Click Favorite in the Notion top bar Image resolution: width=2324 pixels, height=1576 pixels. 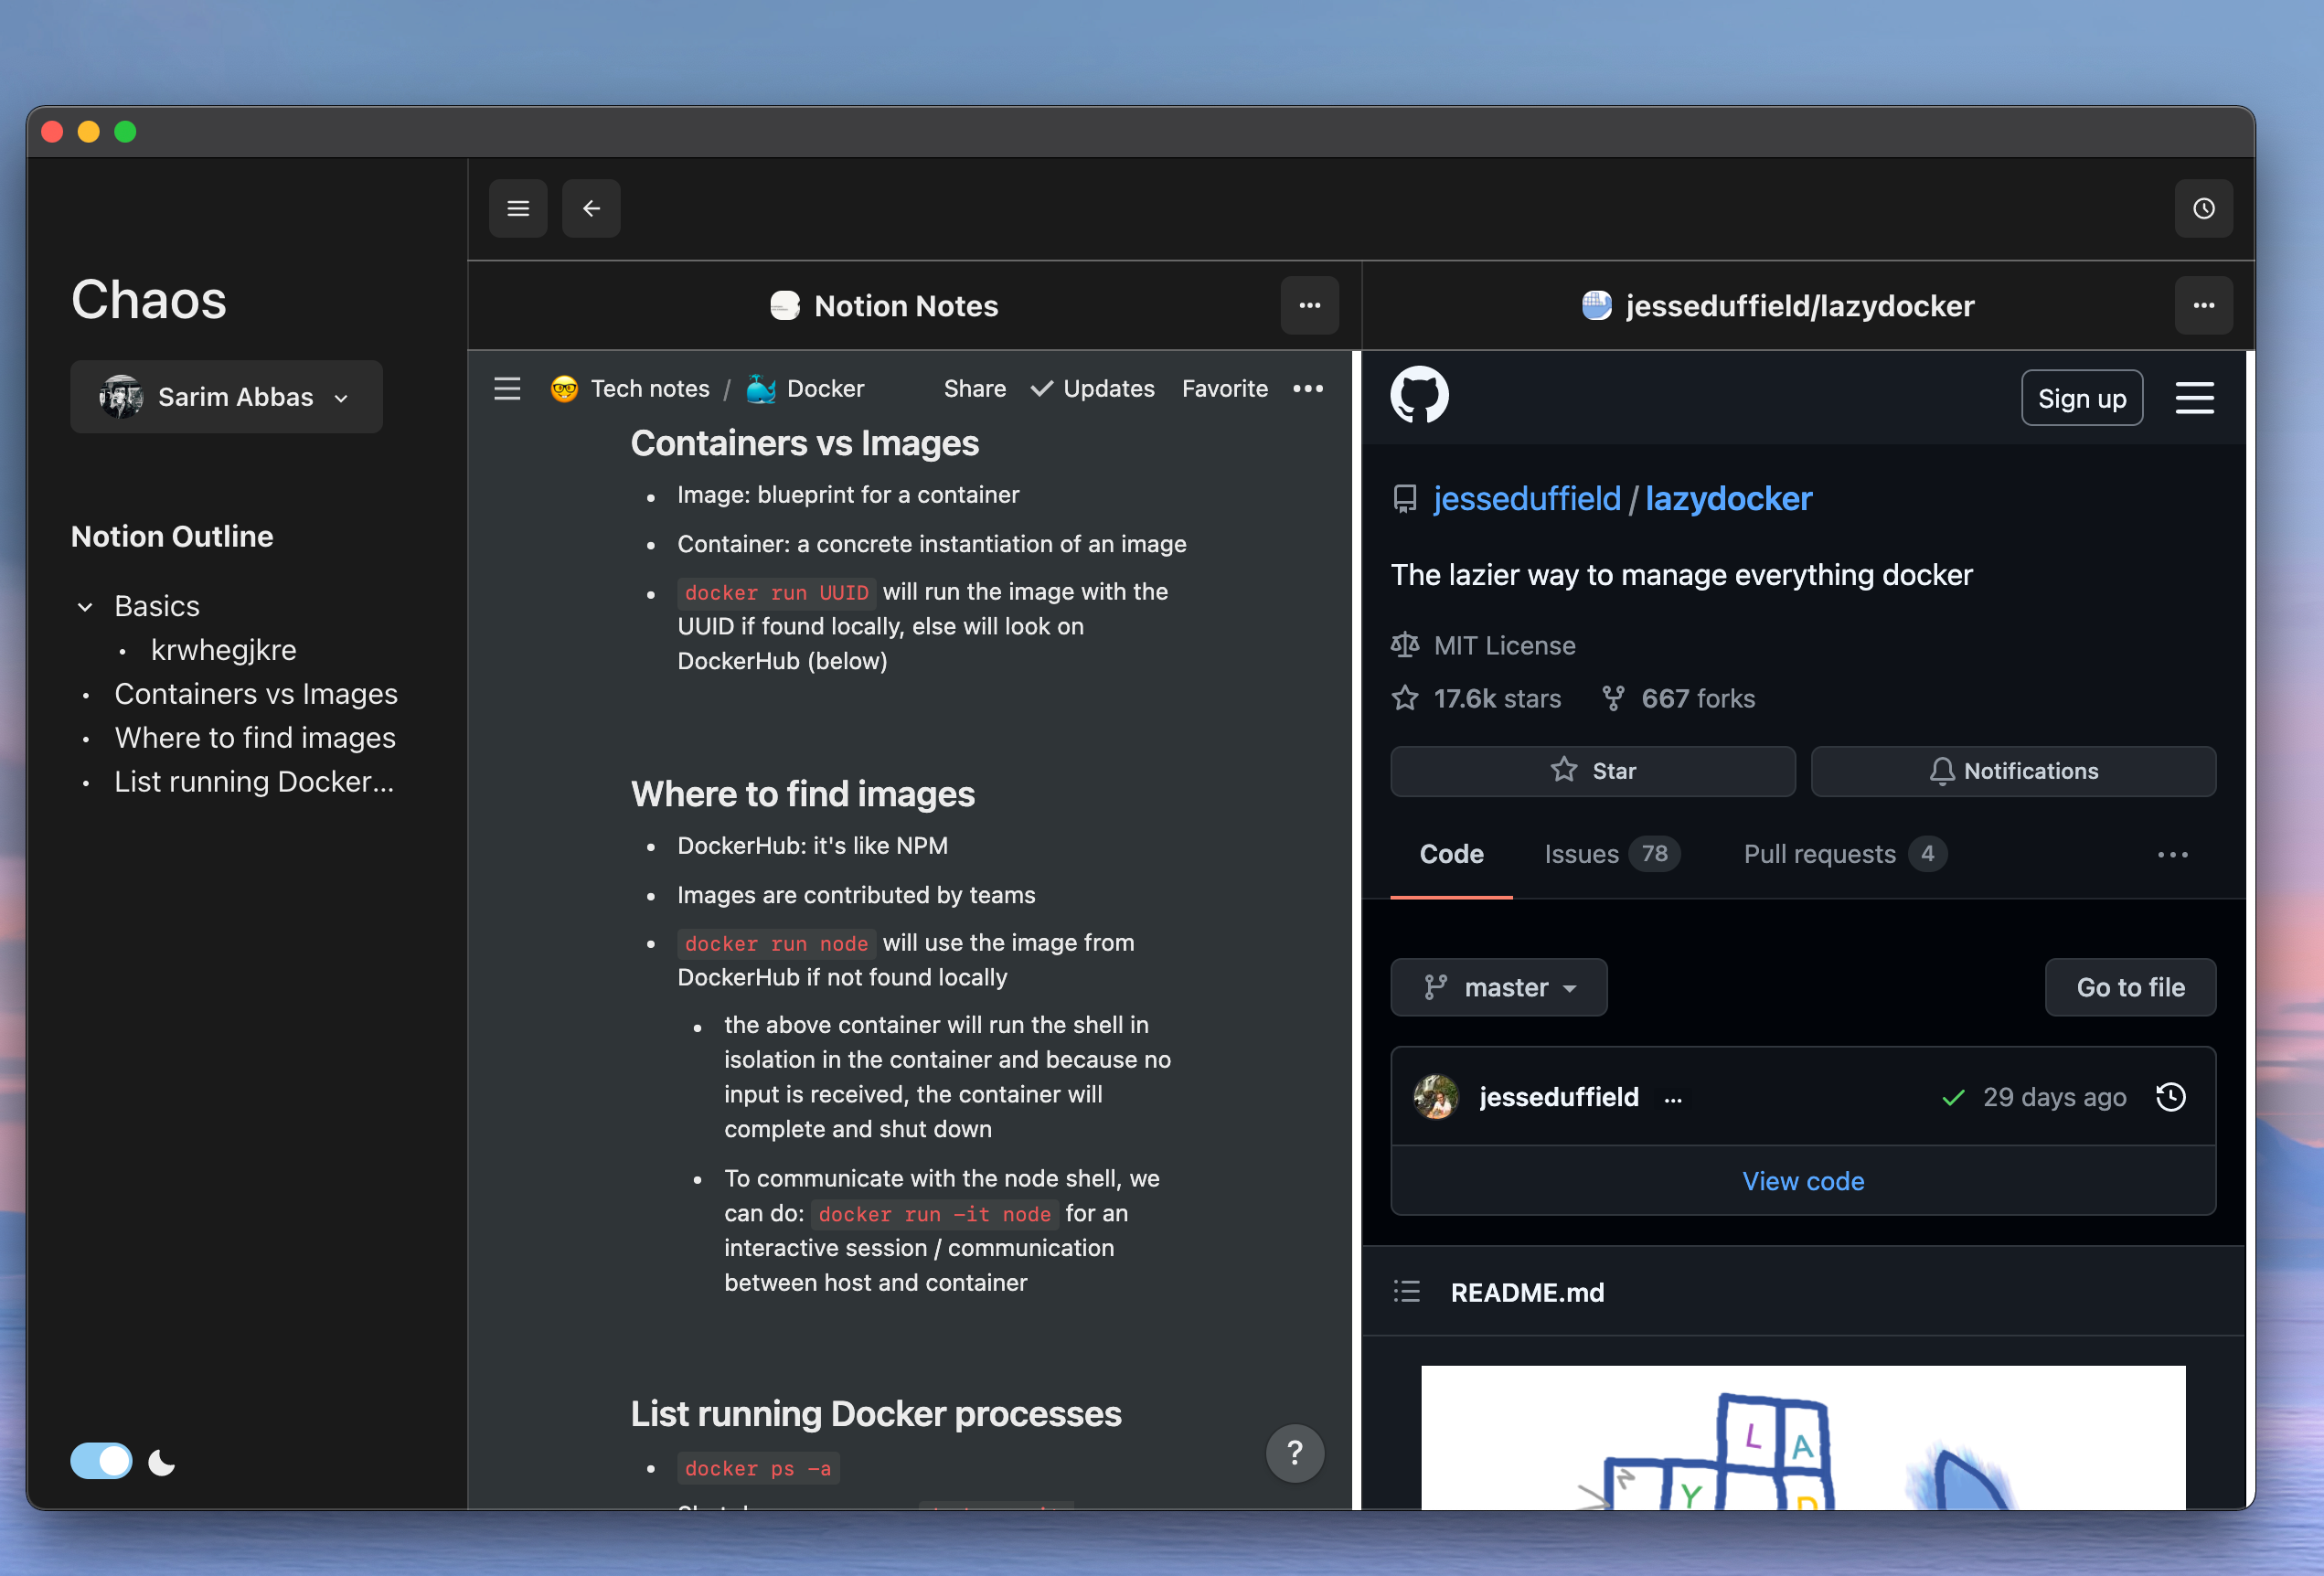tap(1225, 388)
